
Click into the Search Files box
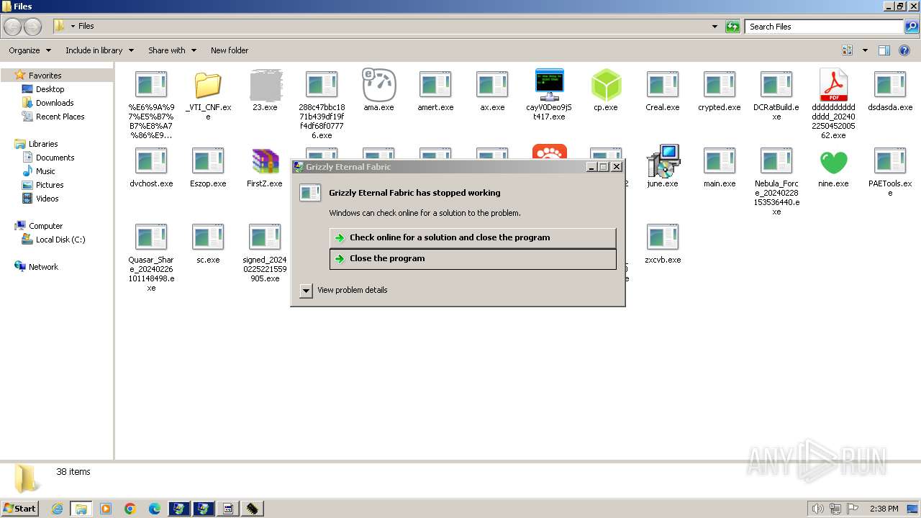pos(824,27)
